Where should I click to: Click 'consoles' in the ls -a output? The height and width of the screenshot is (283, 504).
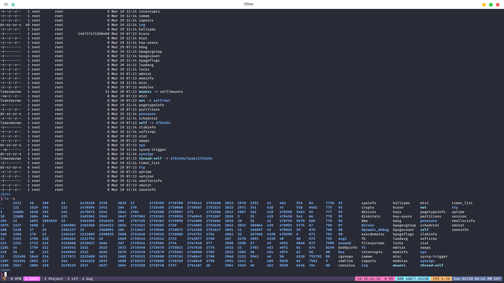(347, 265)
